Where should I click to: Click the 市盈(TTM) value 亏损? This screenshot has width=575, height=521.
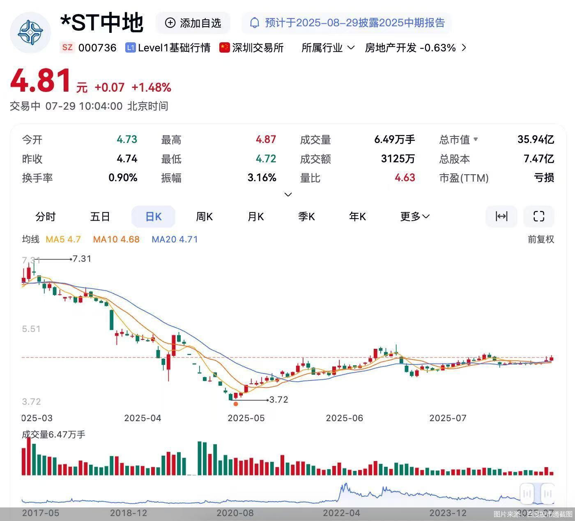544,178
